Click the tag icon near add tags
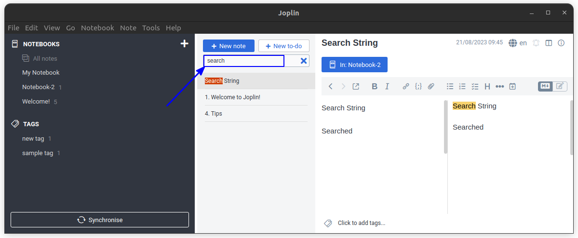Screen dimensions: 578x238 [328, 223]
